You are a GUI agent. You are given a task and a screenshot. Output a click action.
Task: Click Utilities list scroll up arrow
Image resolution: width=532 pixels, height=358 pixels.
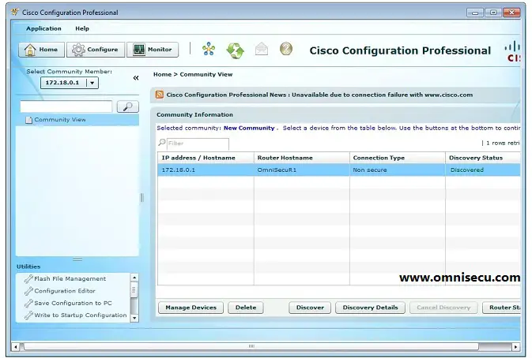(134, 278)
